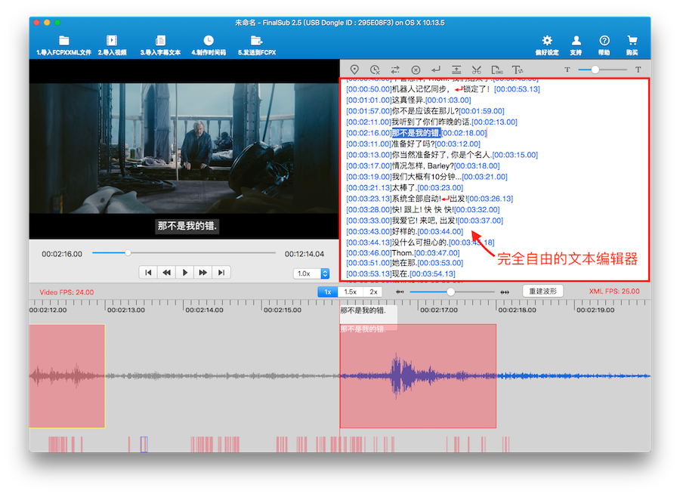Select the 1.5x waveform zoom segment
Viewport: 680px width, 494px height.
(x=351, y=292)
